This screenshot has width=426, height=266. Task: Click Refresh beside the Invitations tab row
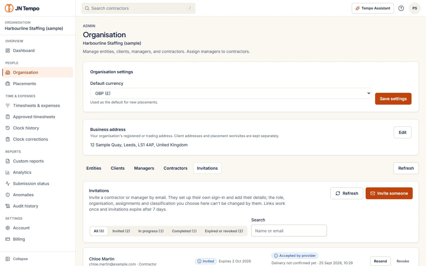(406, 168)
